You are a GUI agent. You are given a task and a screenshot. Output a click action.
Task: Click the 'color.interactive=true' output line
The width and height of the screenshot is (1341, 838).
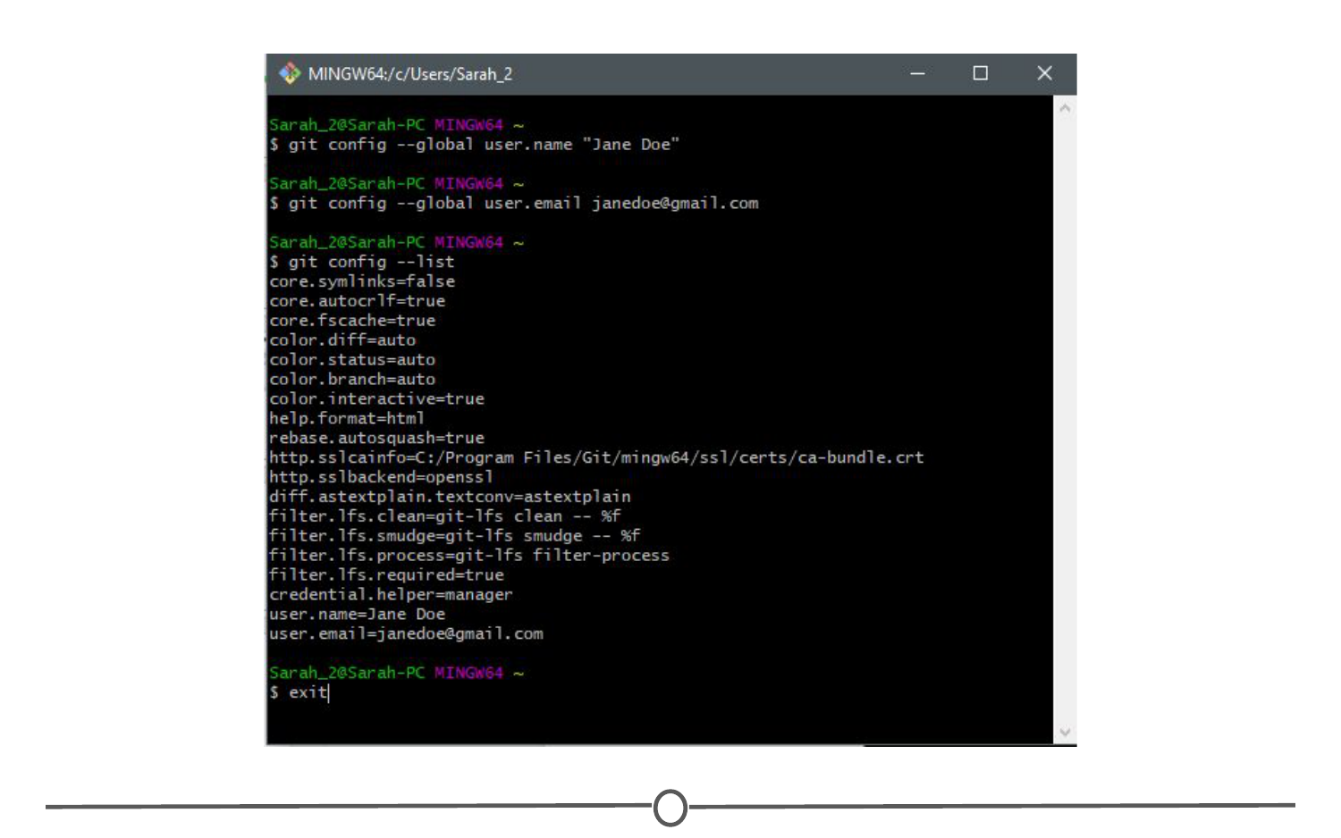coord(376,399)
